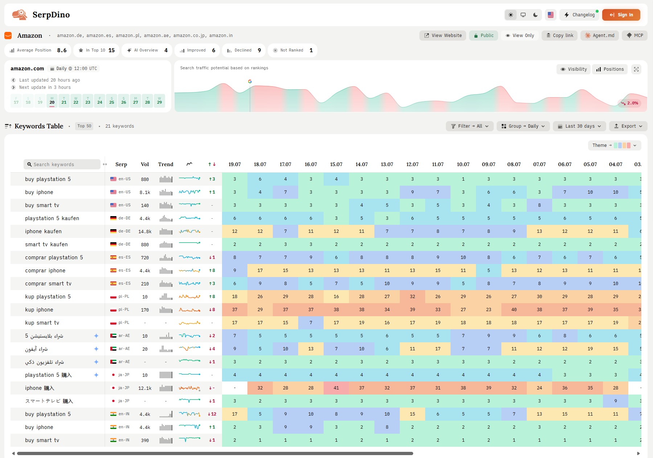The width and height of the screenshot is (653, 458).
Task: Click position 41 cell for iphone 購入
Action: [x=336, y=388]
